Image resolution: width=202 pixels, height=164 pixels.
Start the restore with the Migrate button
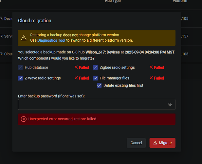[162, 143]
